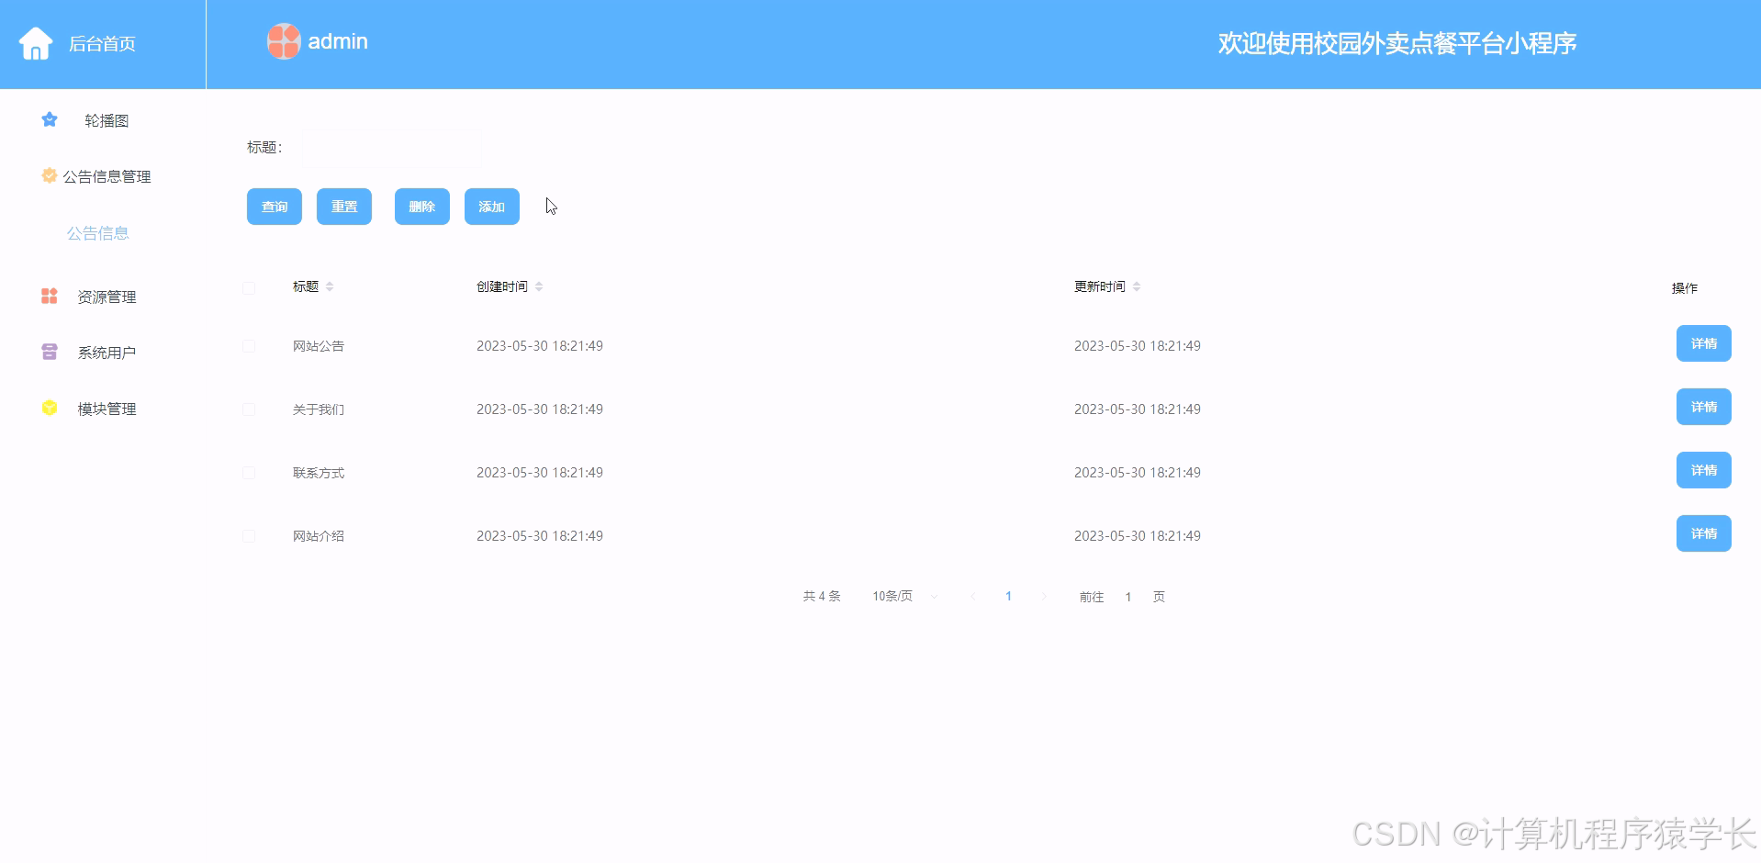
Task: Sort by the 标题 column sort arrows
Action: [330, 286]
